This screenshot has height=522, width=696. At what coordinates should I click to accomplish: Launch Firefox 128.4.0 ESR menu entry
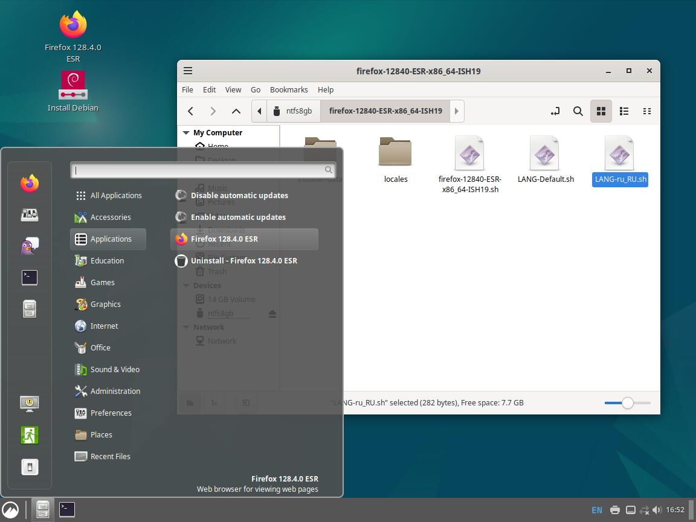point(244,239)
